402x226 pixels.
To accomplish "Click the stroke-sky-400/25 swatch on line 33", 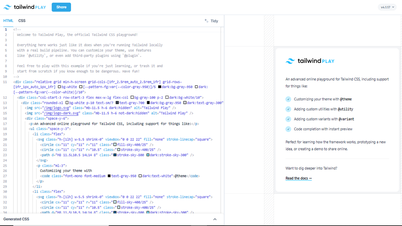I will [x=119, y=208].
